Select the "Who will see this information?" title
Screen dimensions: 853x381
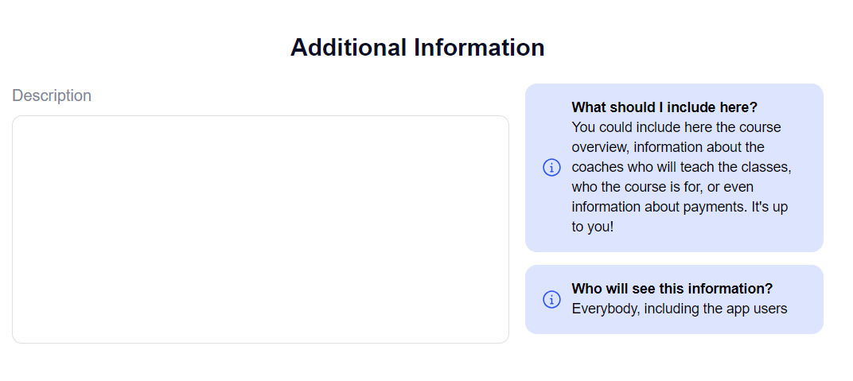(x=672, y=289)
